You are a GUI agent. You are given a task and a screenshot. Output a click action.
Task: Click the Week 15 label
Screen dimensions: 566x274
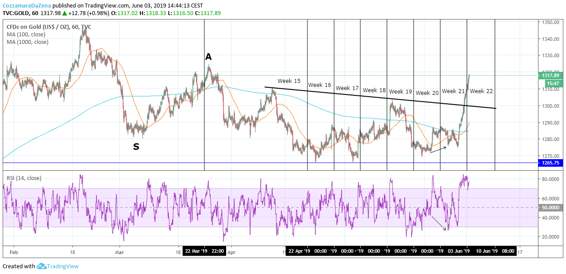(x=289, y=81)
